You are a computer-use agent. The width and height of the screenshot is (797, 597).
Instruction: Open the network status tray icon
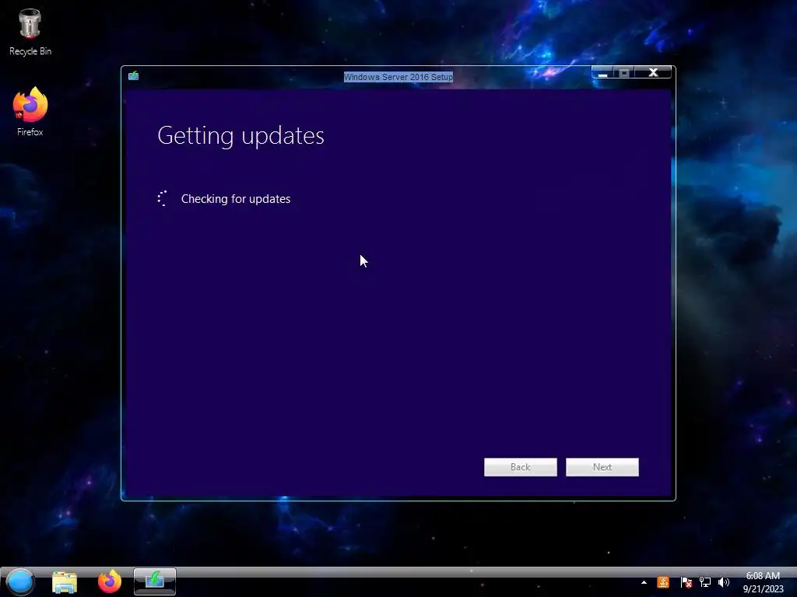[x=705, y=582]
